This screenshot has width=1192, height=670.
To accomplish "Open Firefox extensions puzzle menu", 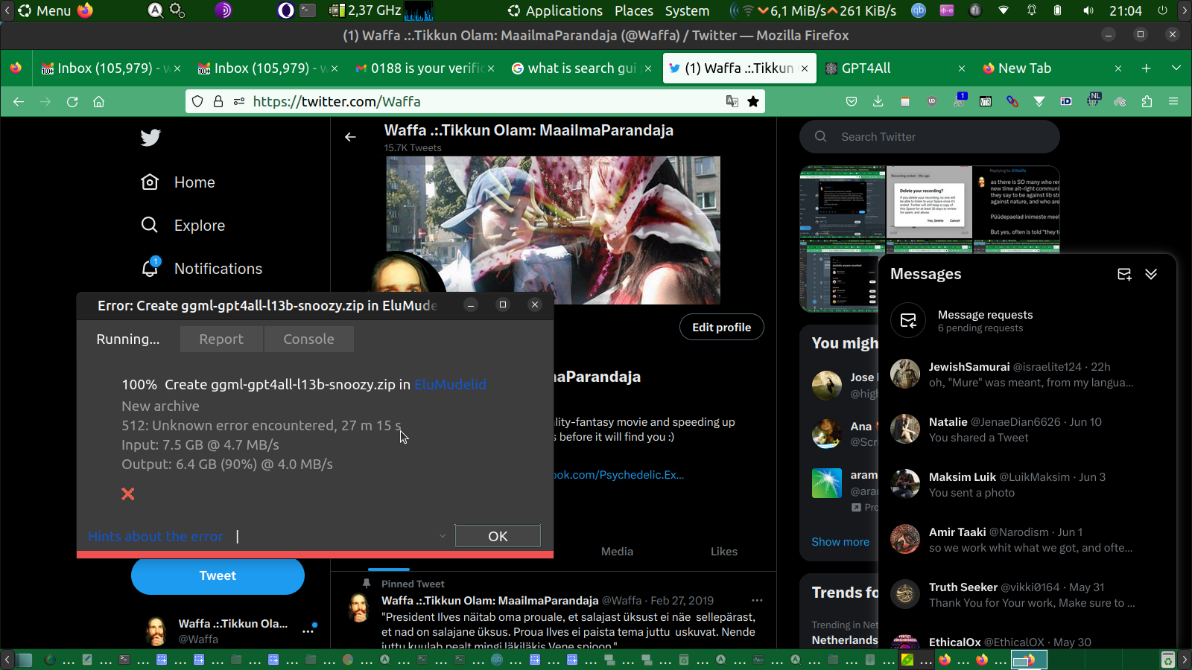I will pyautogui.click(x=1147, y=101).
